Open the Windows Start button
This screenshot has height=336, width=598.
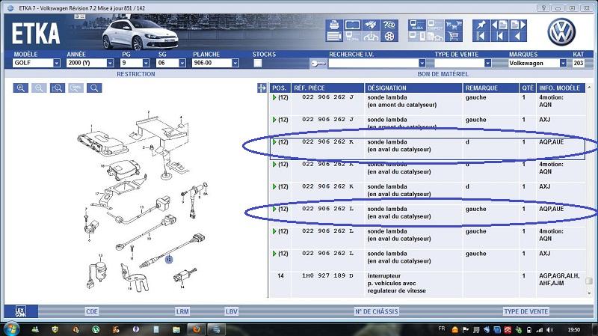(11, 329)
